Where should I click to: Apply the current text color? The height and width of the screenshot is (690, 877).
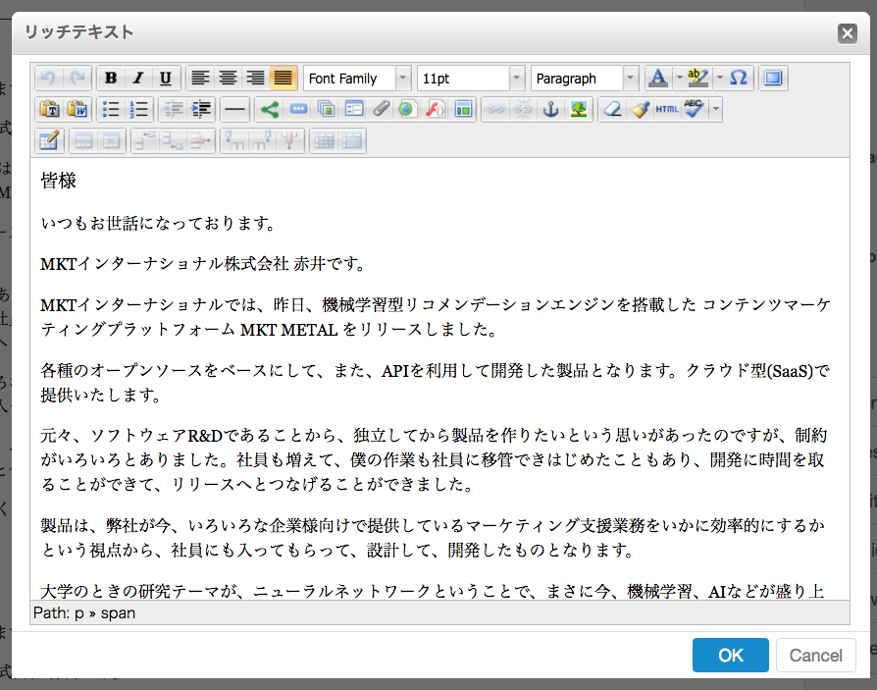point(659,79)
